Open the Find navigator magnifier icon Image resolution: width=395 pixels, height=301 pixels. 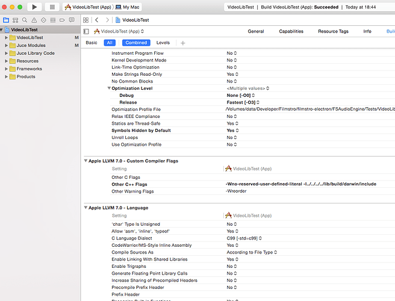25,20
